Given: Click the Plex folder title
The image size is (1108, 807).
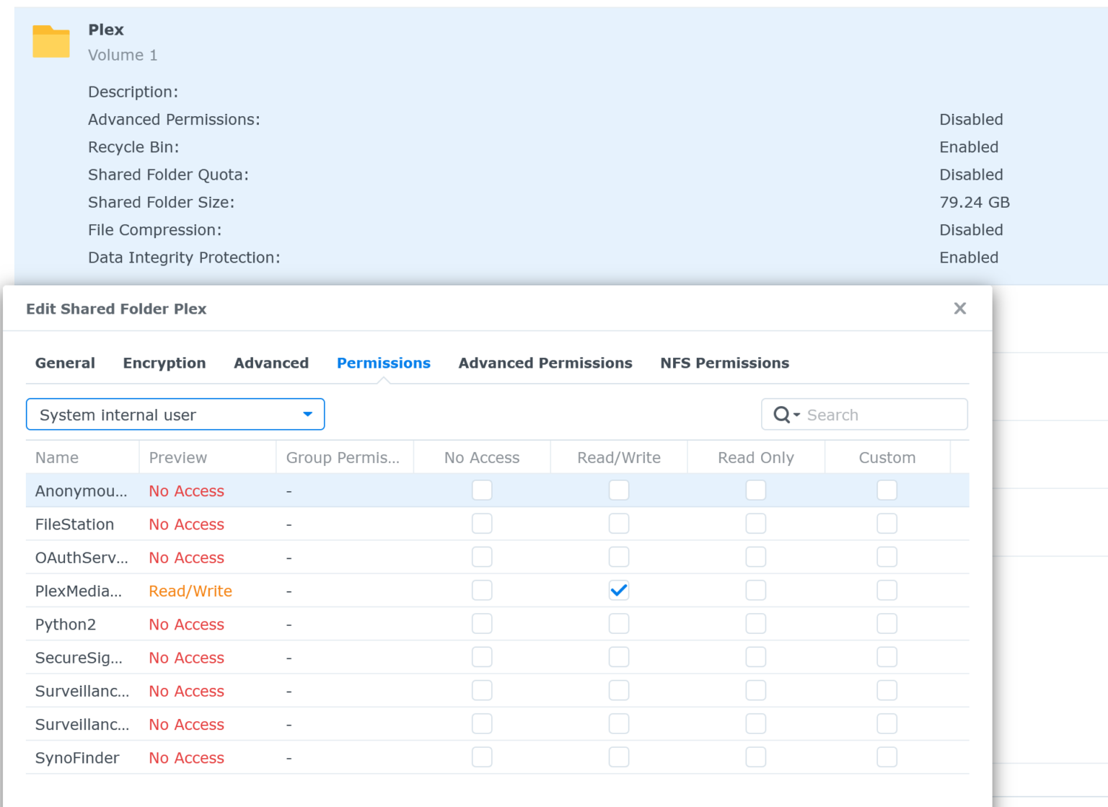Looking at the screenshot, I should [x=106, y=30].
